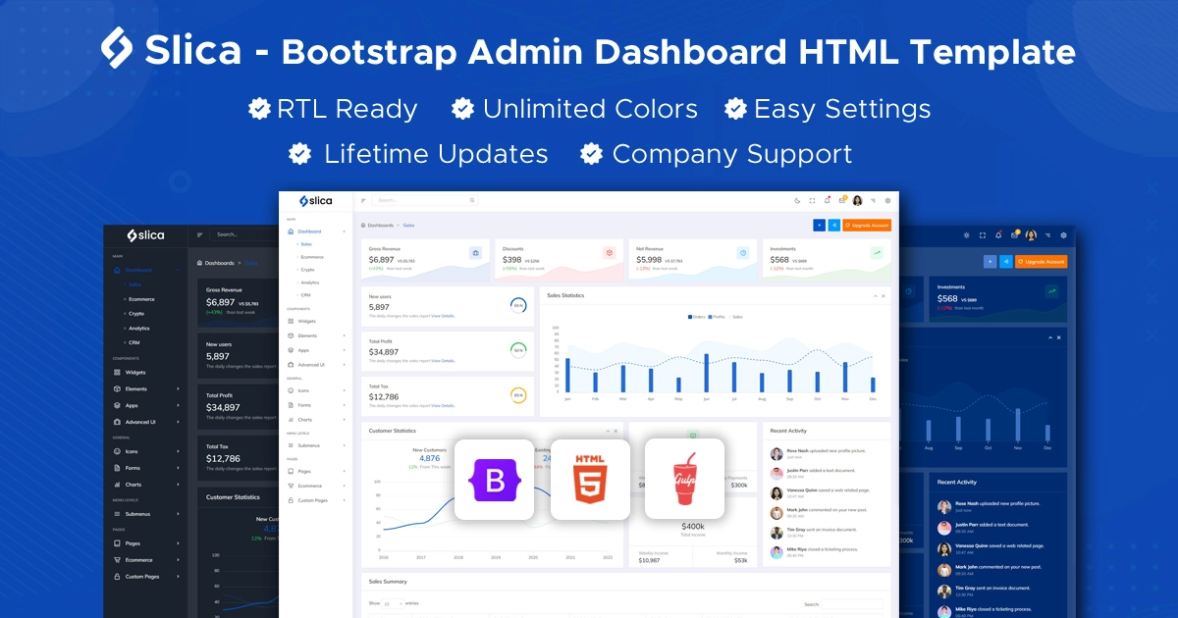This screenshot has width=1178, height=618.
Task: Click blue plus button in light dashboard
Action: coord(819,226)
